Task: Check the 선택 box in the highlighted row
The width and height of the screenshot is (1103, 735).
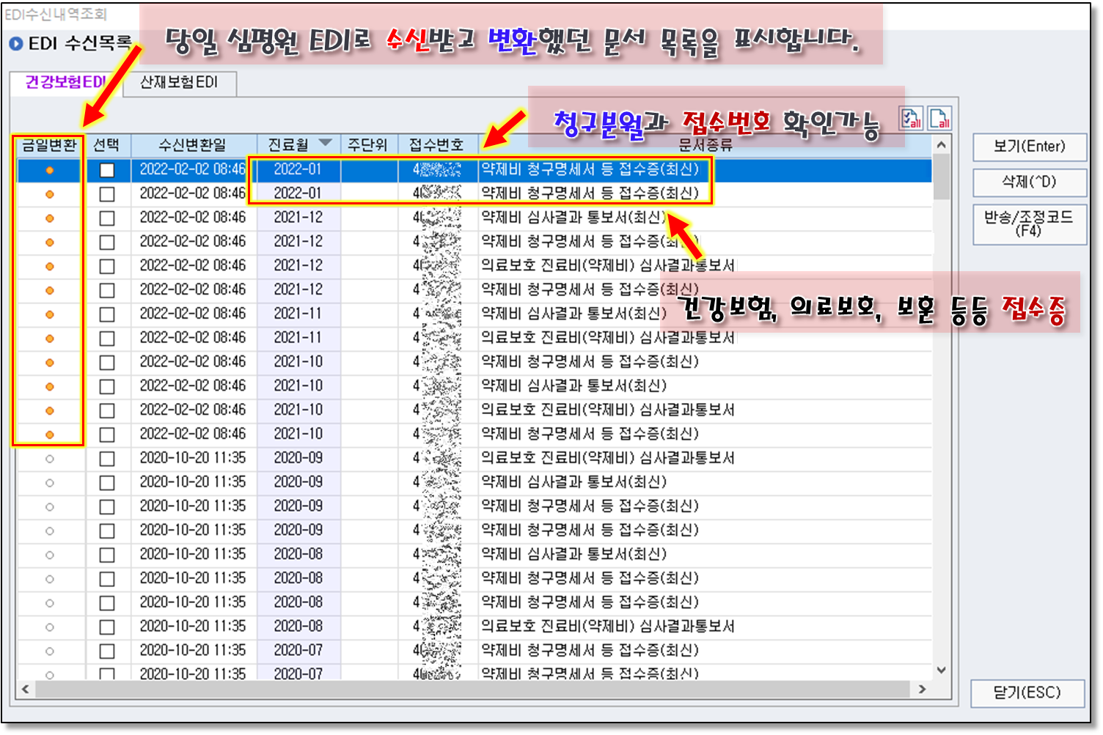Action: (107, 170)
